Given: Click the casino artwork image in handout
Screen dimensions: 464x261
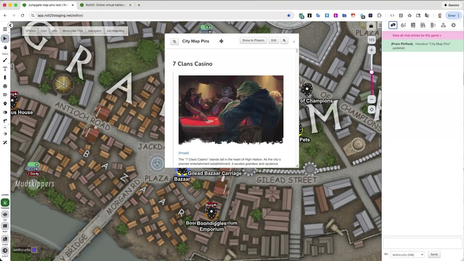Looking at the screenshot, I should click(231, 110).
